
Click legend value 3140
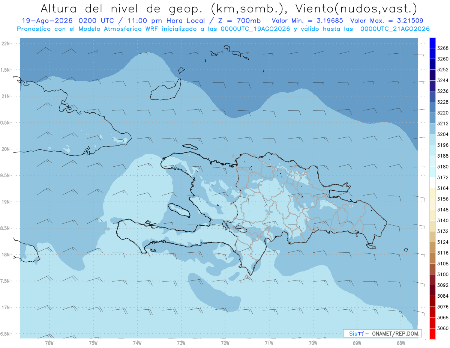(x=443, y=220)
